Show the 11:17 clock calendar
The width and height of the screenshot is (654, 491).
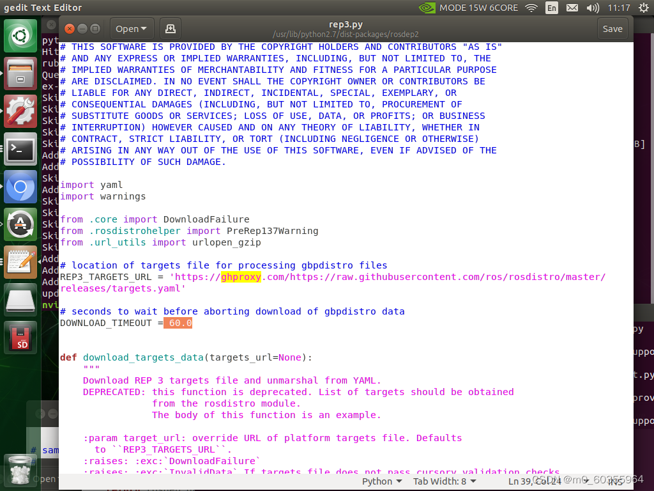pos(618,8)
